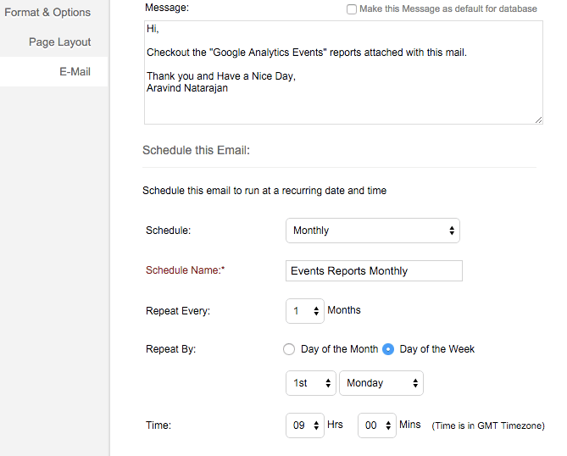Click the arrow icon on Monday dropdown
Image resolution: width=567 pixels, height=456 pixels.
pyautogui.click(x=415, y=383)
